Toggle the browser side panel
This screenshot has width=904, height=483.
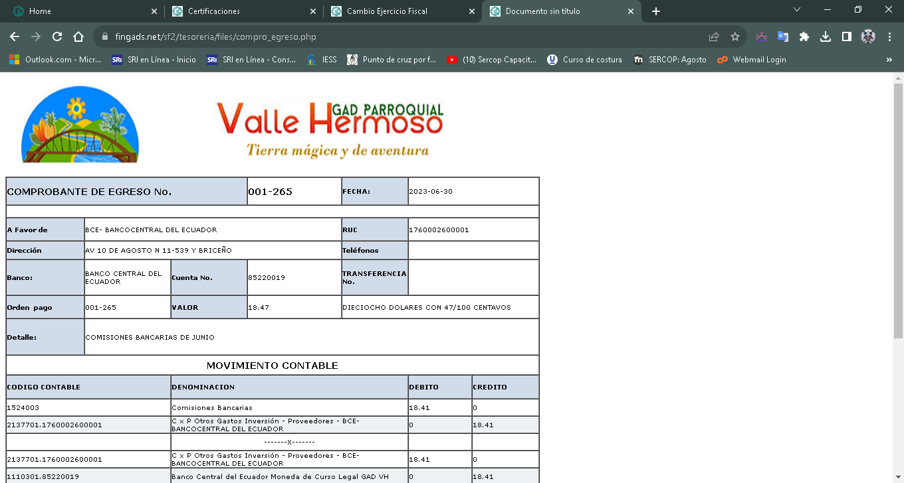point(847,37)
